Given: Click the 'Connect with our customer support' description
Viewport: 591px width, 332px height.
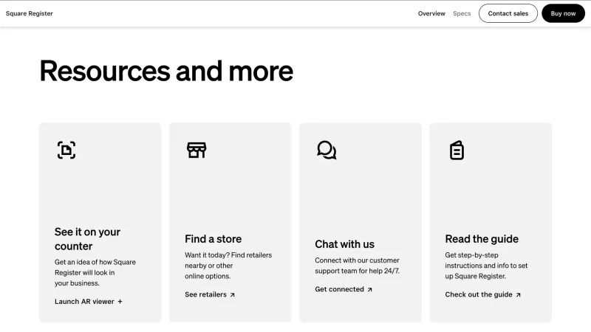Looking at the screenshot, I should point(358,266).
